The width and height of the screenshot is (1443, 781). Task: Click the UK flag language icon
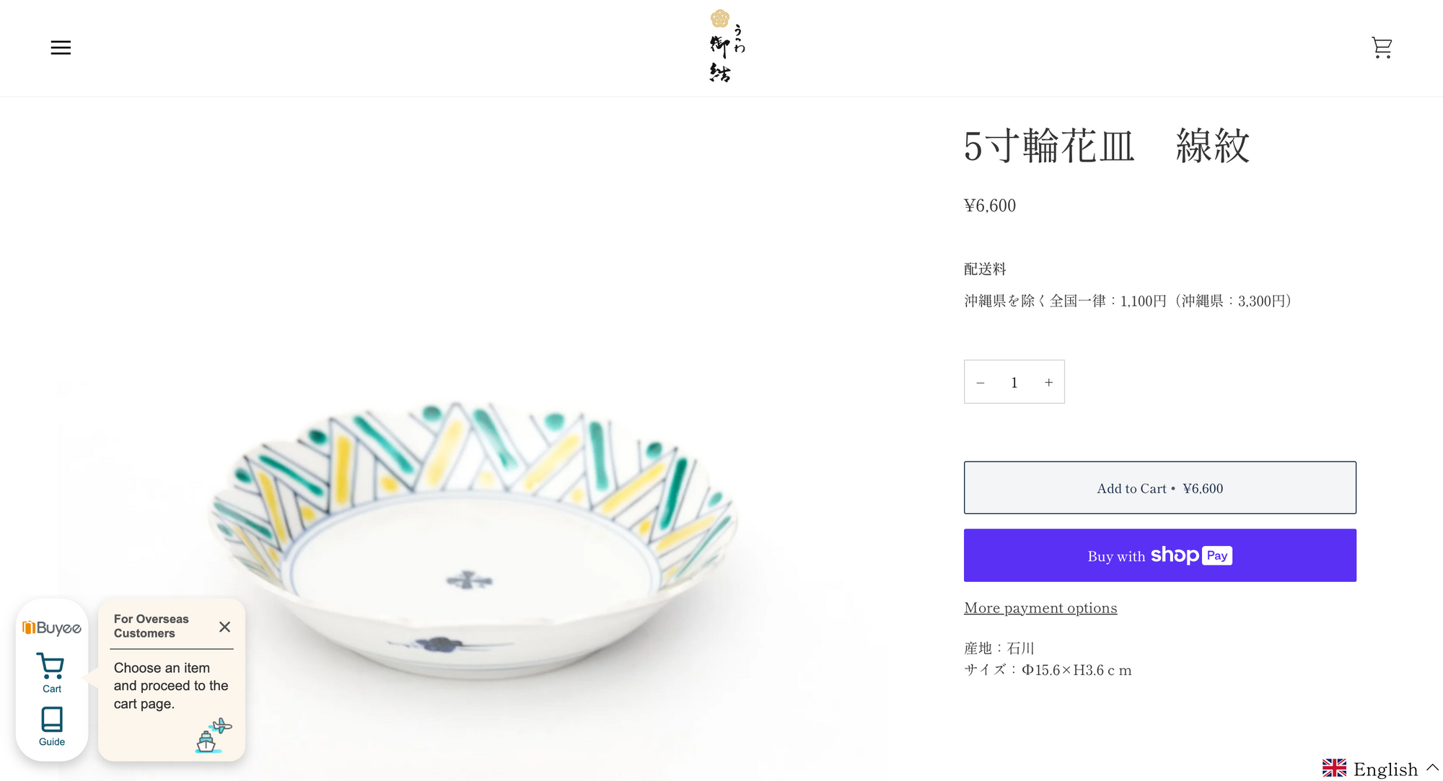(1334, 768)
